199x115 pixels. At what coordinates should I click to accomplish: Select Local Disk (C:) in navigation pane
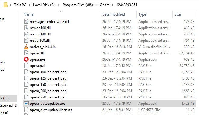tap(8, 98)
